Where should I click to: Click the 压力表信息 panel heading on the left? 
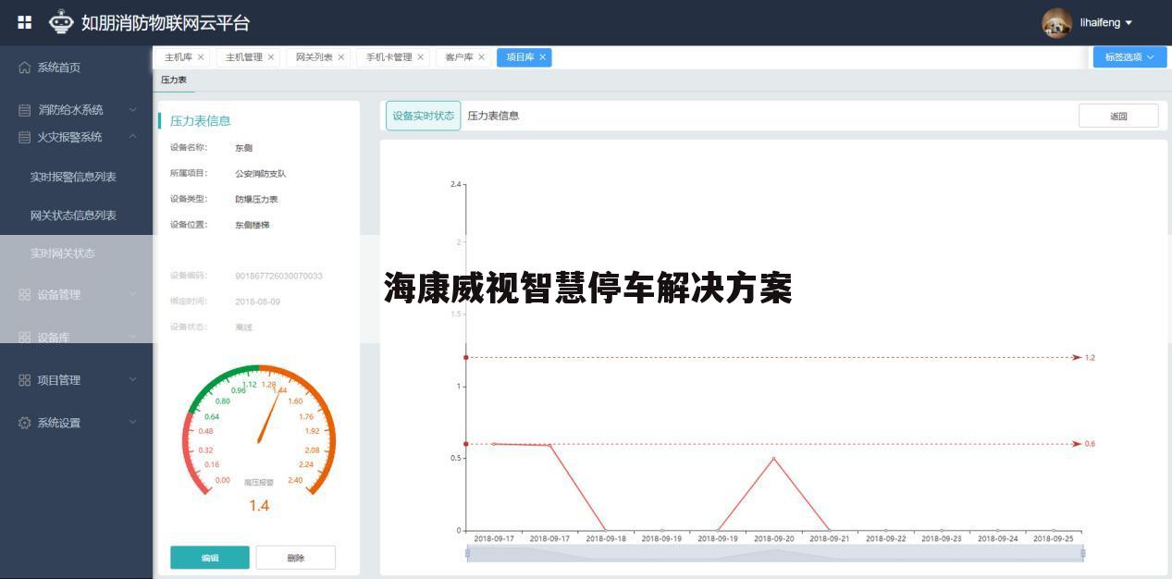200,120
